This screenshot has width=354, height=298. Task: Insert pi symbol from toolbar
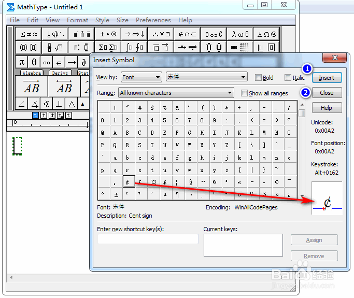click(x=22, y=62)
